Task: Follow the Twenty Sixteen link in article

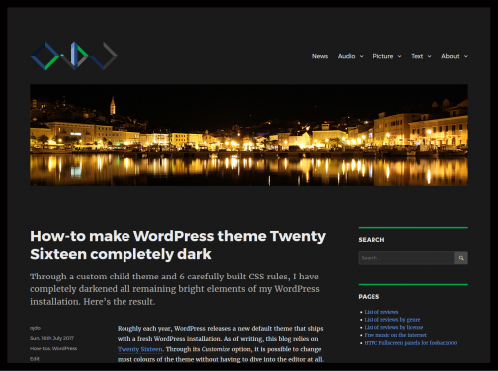Action: 140,349
